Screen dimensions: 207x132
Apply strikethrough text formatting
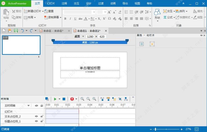[x=80, y=19]
